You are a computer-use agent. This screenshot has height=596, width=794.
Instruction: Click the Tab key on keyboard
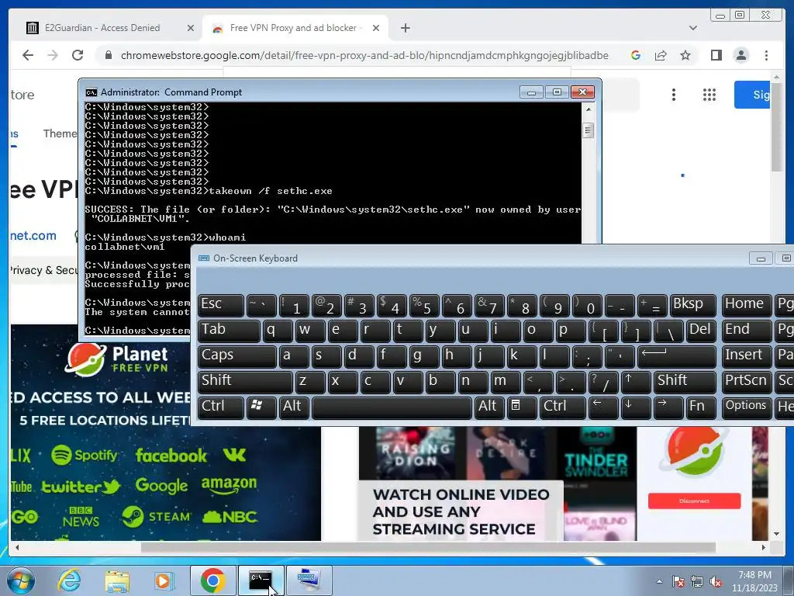click(229, 331)
